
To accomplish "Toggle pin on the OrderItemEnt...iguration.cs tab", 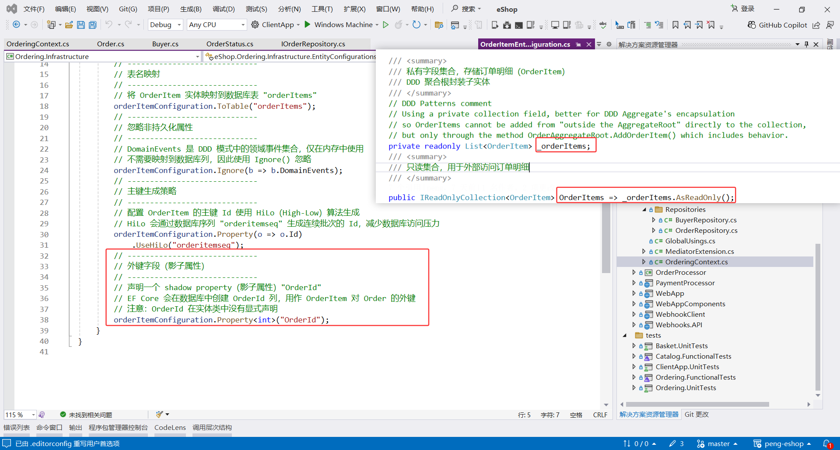I will [x=578, y=44].
